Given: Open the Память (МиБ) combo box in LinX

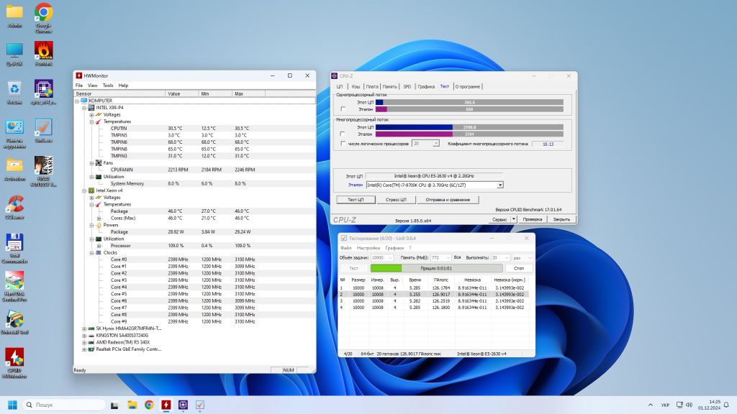Looking at the screenshot, I should point(441,258).
